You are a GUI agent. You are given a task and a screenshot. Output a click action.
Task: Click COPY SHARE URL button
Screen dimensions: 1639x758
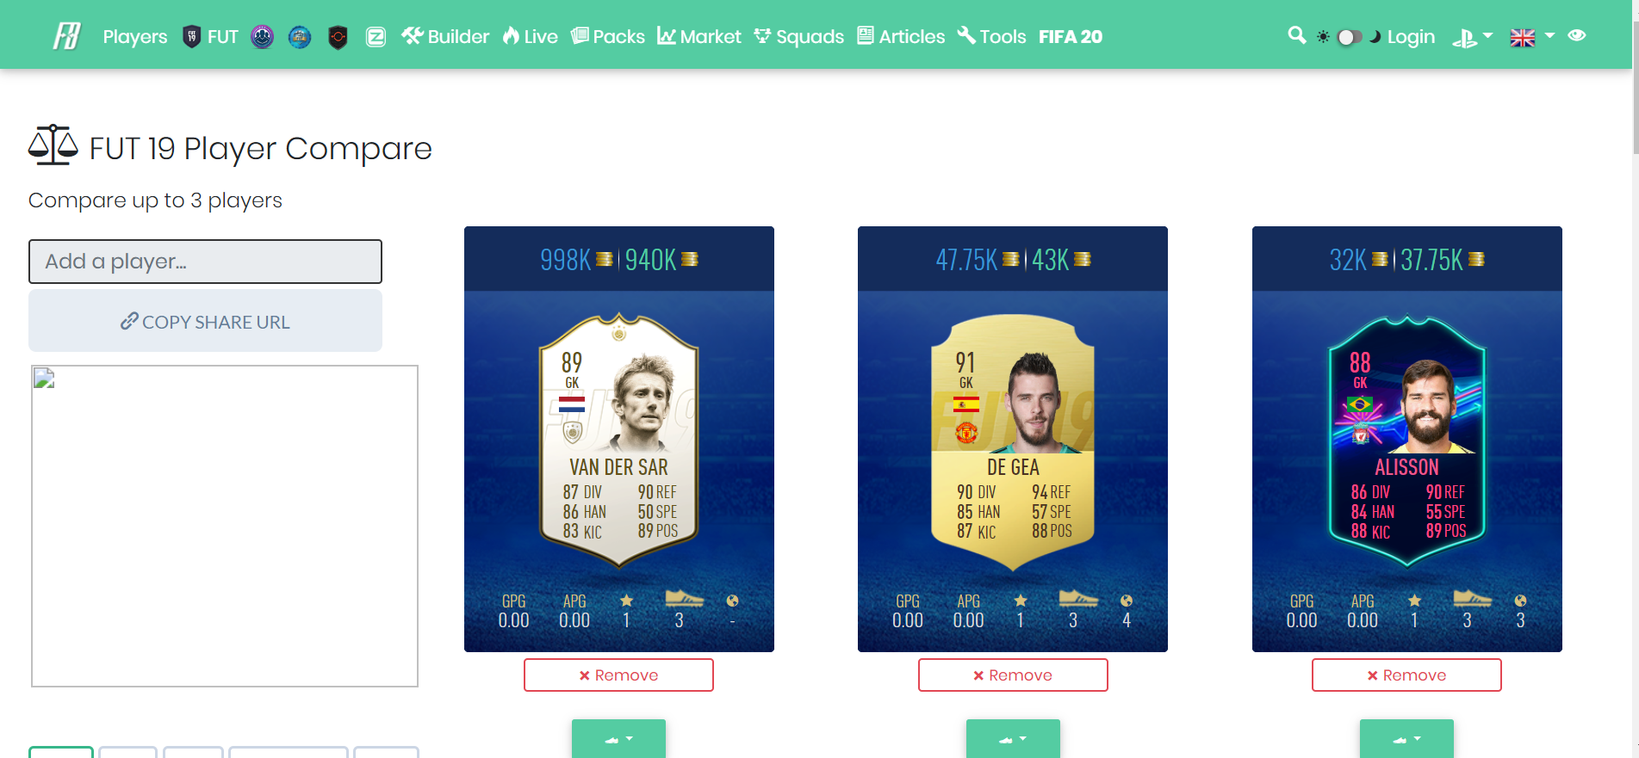205,321
